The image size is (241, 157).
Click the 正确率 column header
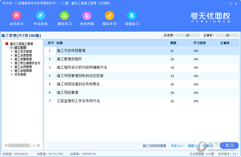point(225,43)
